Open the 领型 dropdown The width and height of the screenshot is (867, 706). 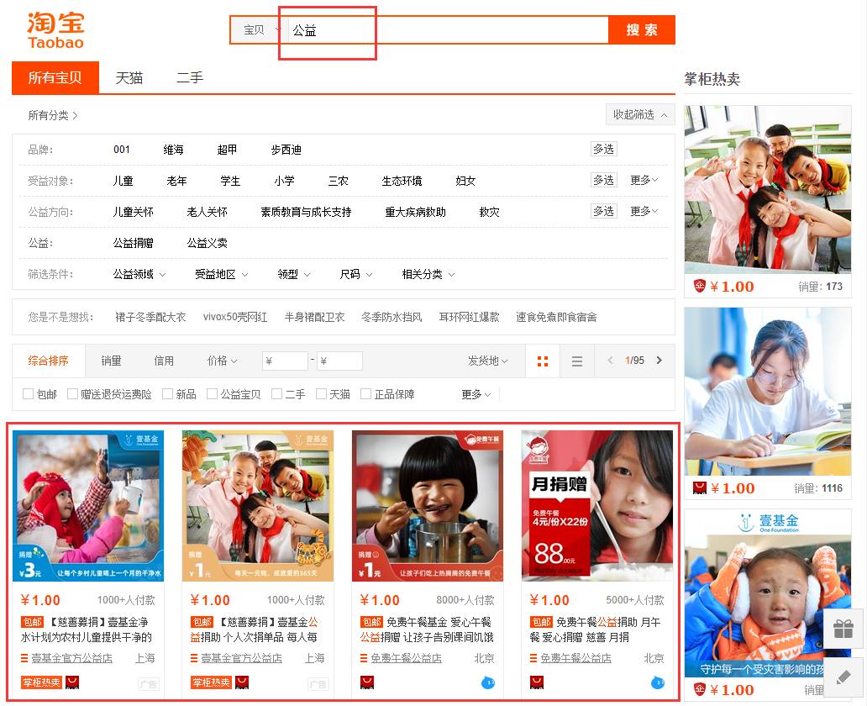293,274
